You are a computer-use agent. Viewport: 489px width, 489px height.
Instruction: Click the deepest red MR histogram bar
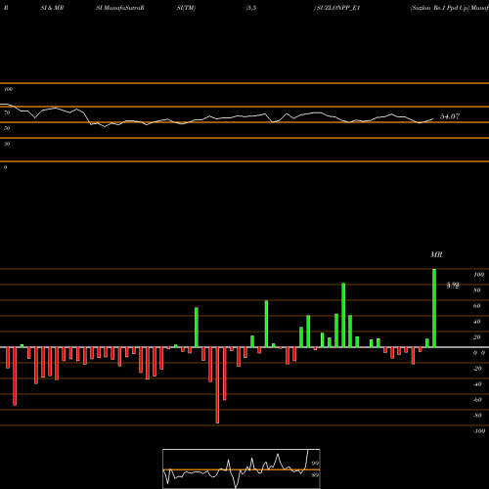[x=217, y=385]
